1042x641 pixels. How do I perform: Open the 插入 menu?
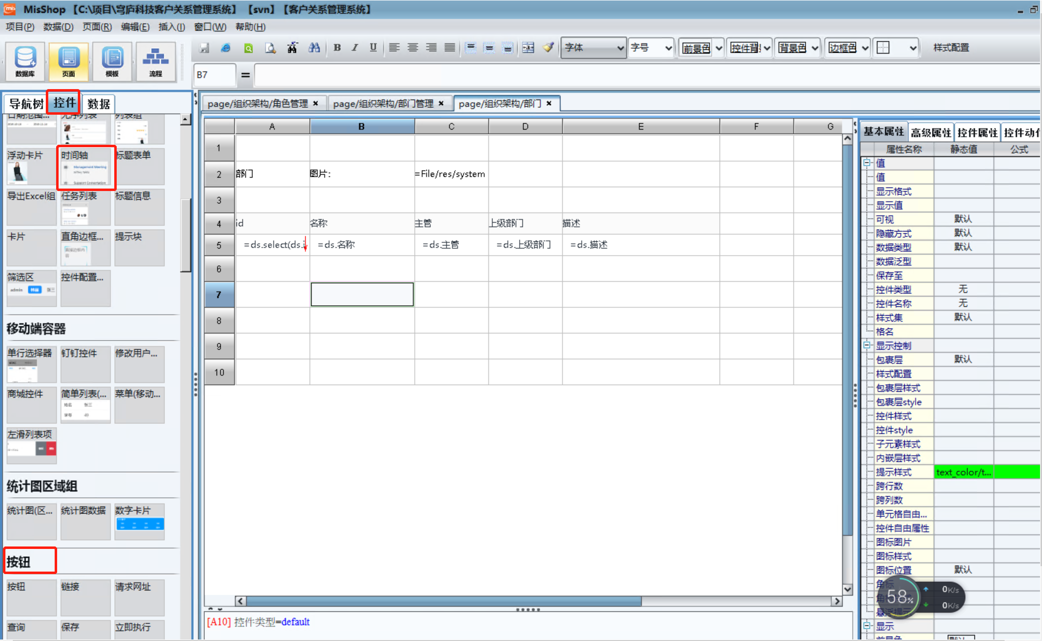[x=171, y=27]
